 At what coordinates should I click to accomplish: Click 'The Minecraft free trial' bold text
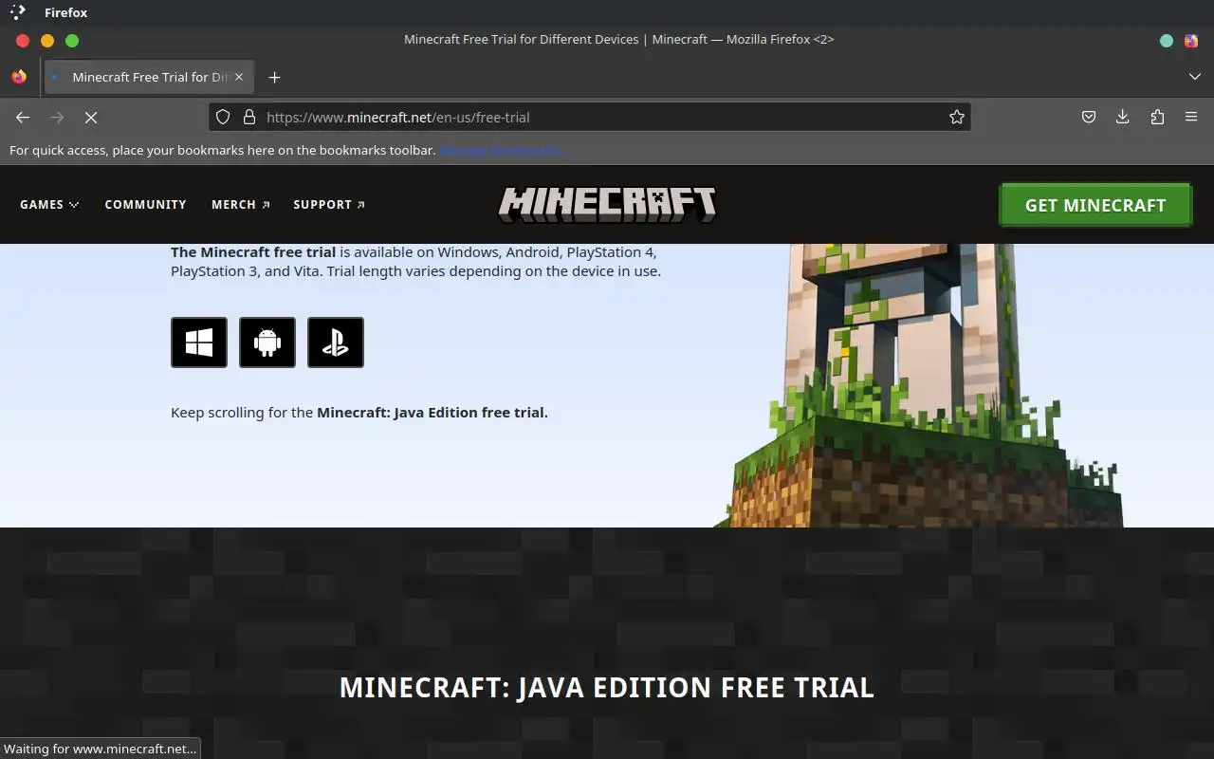[253, 252]
